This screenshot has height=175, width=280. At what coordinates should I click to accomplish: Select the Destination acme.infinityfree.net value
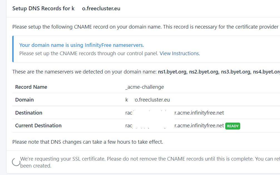(199, 113)
